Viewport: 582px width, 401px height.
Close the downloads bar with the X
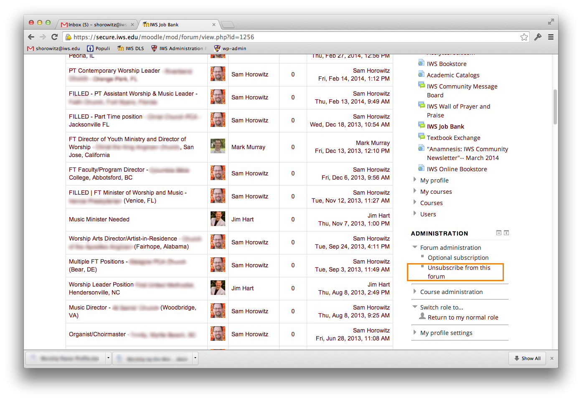[x=552, y=358]
